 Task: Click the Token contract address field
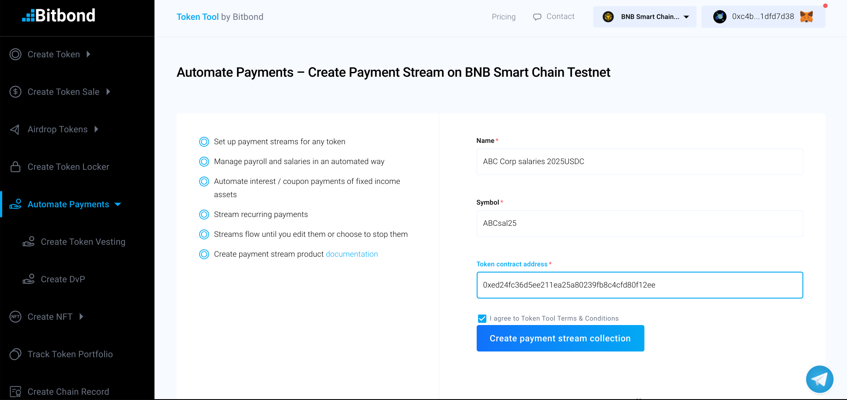coord(639,285)
